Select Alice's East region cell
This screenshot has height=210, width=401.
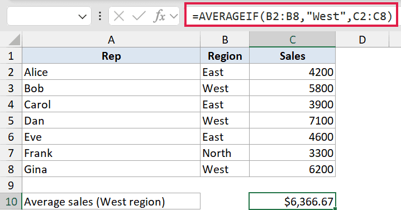225,72
